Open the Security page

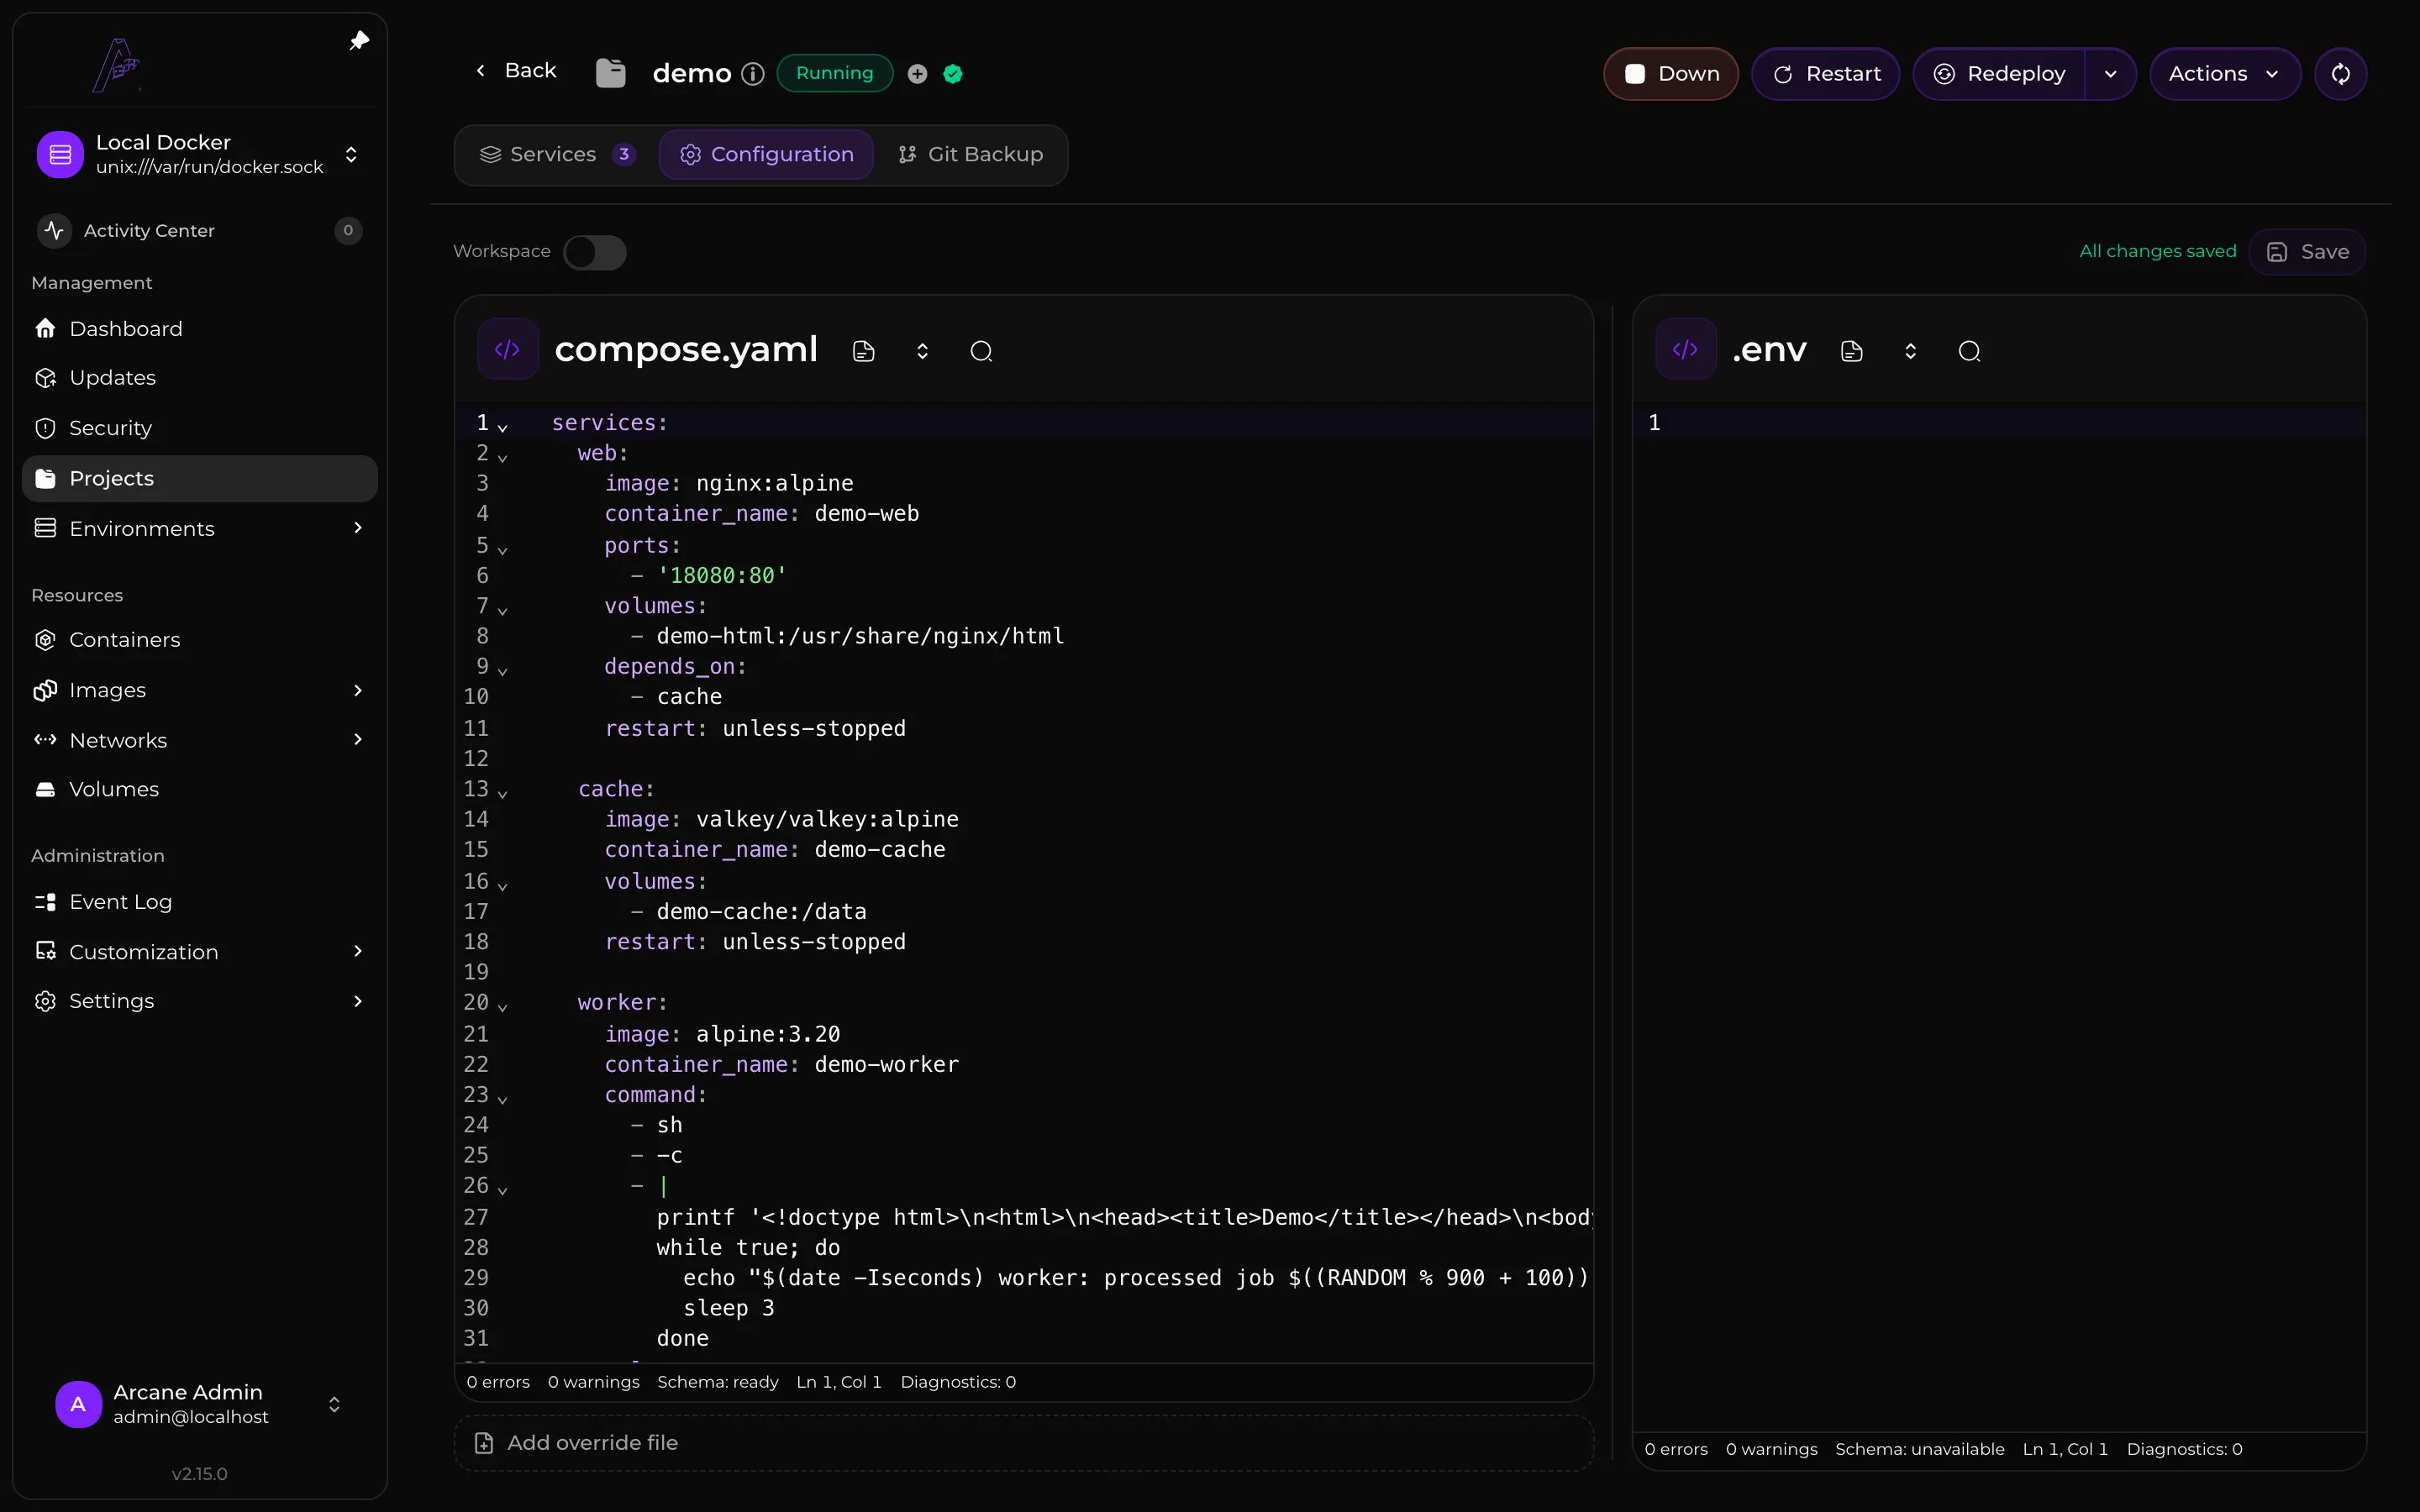click(199, 428)
